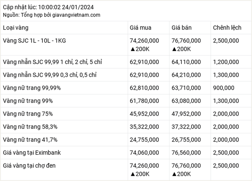Click the Giá vàng tại Eximbank label
Viewport: 252px width, 181px height.
tap(32, 153)
